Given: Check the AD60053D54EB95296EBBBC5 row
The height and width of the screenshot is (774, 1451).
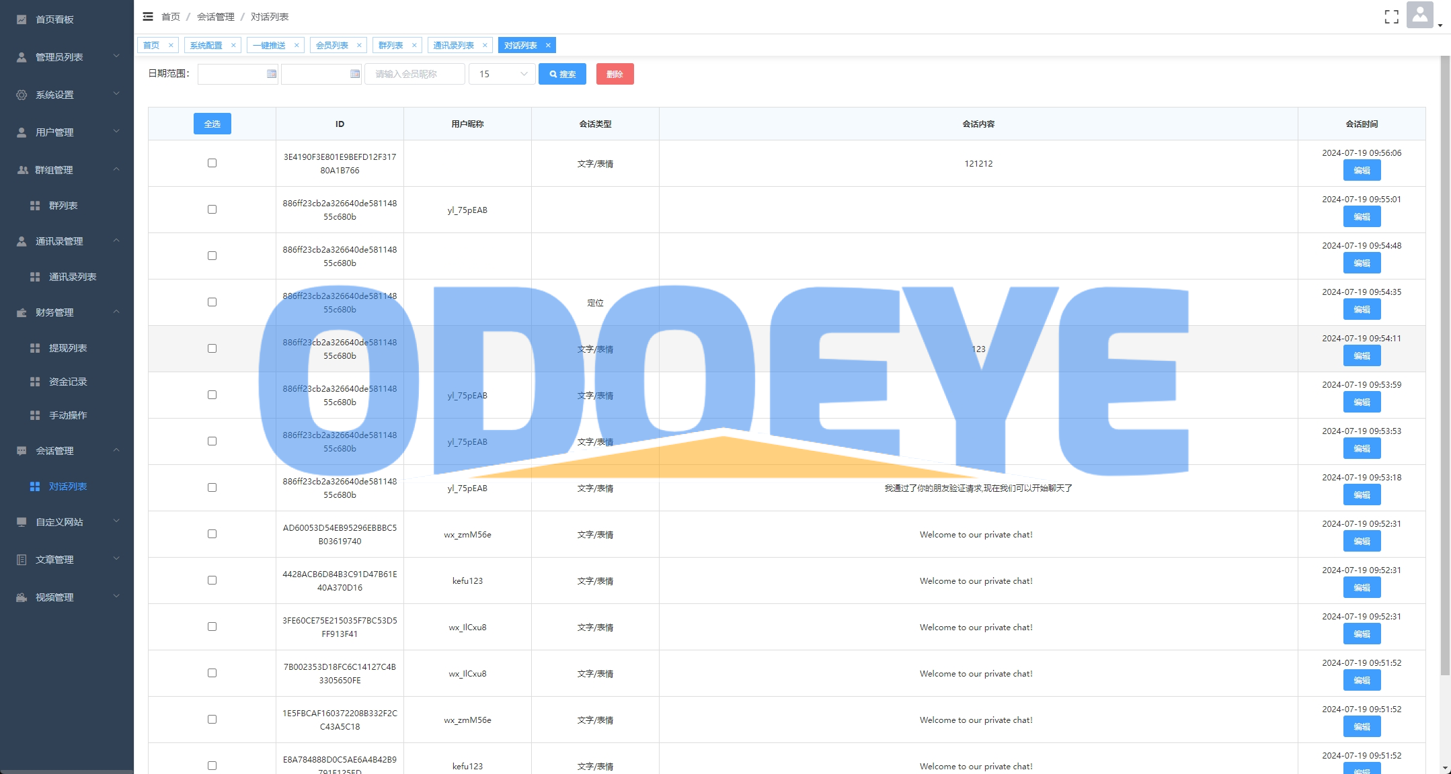Looking at the screenshot, I should click(x=212, y=534).
